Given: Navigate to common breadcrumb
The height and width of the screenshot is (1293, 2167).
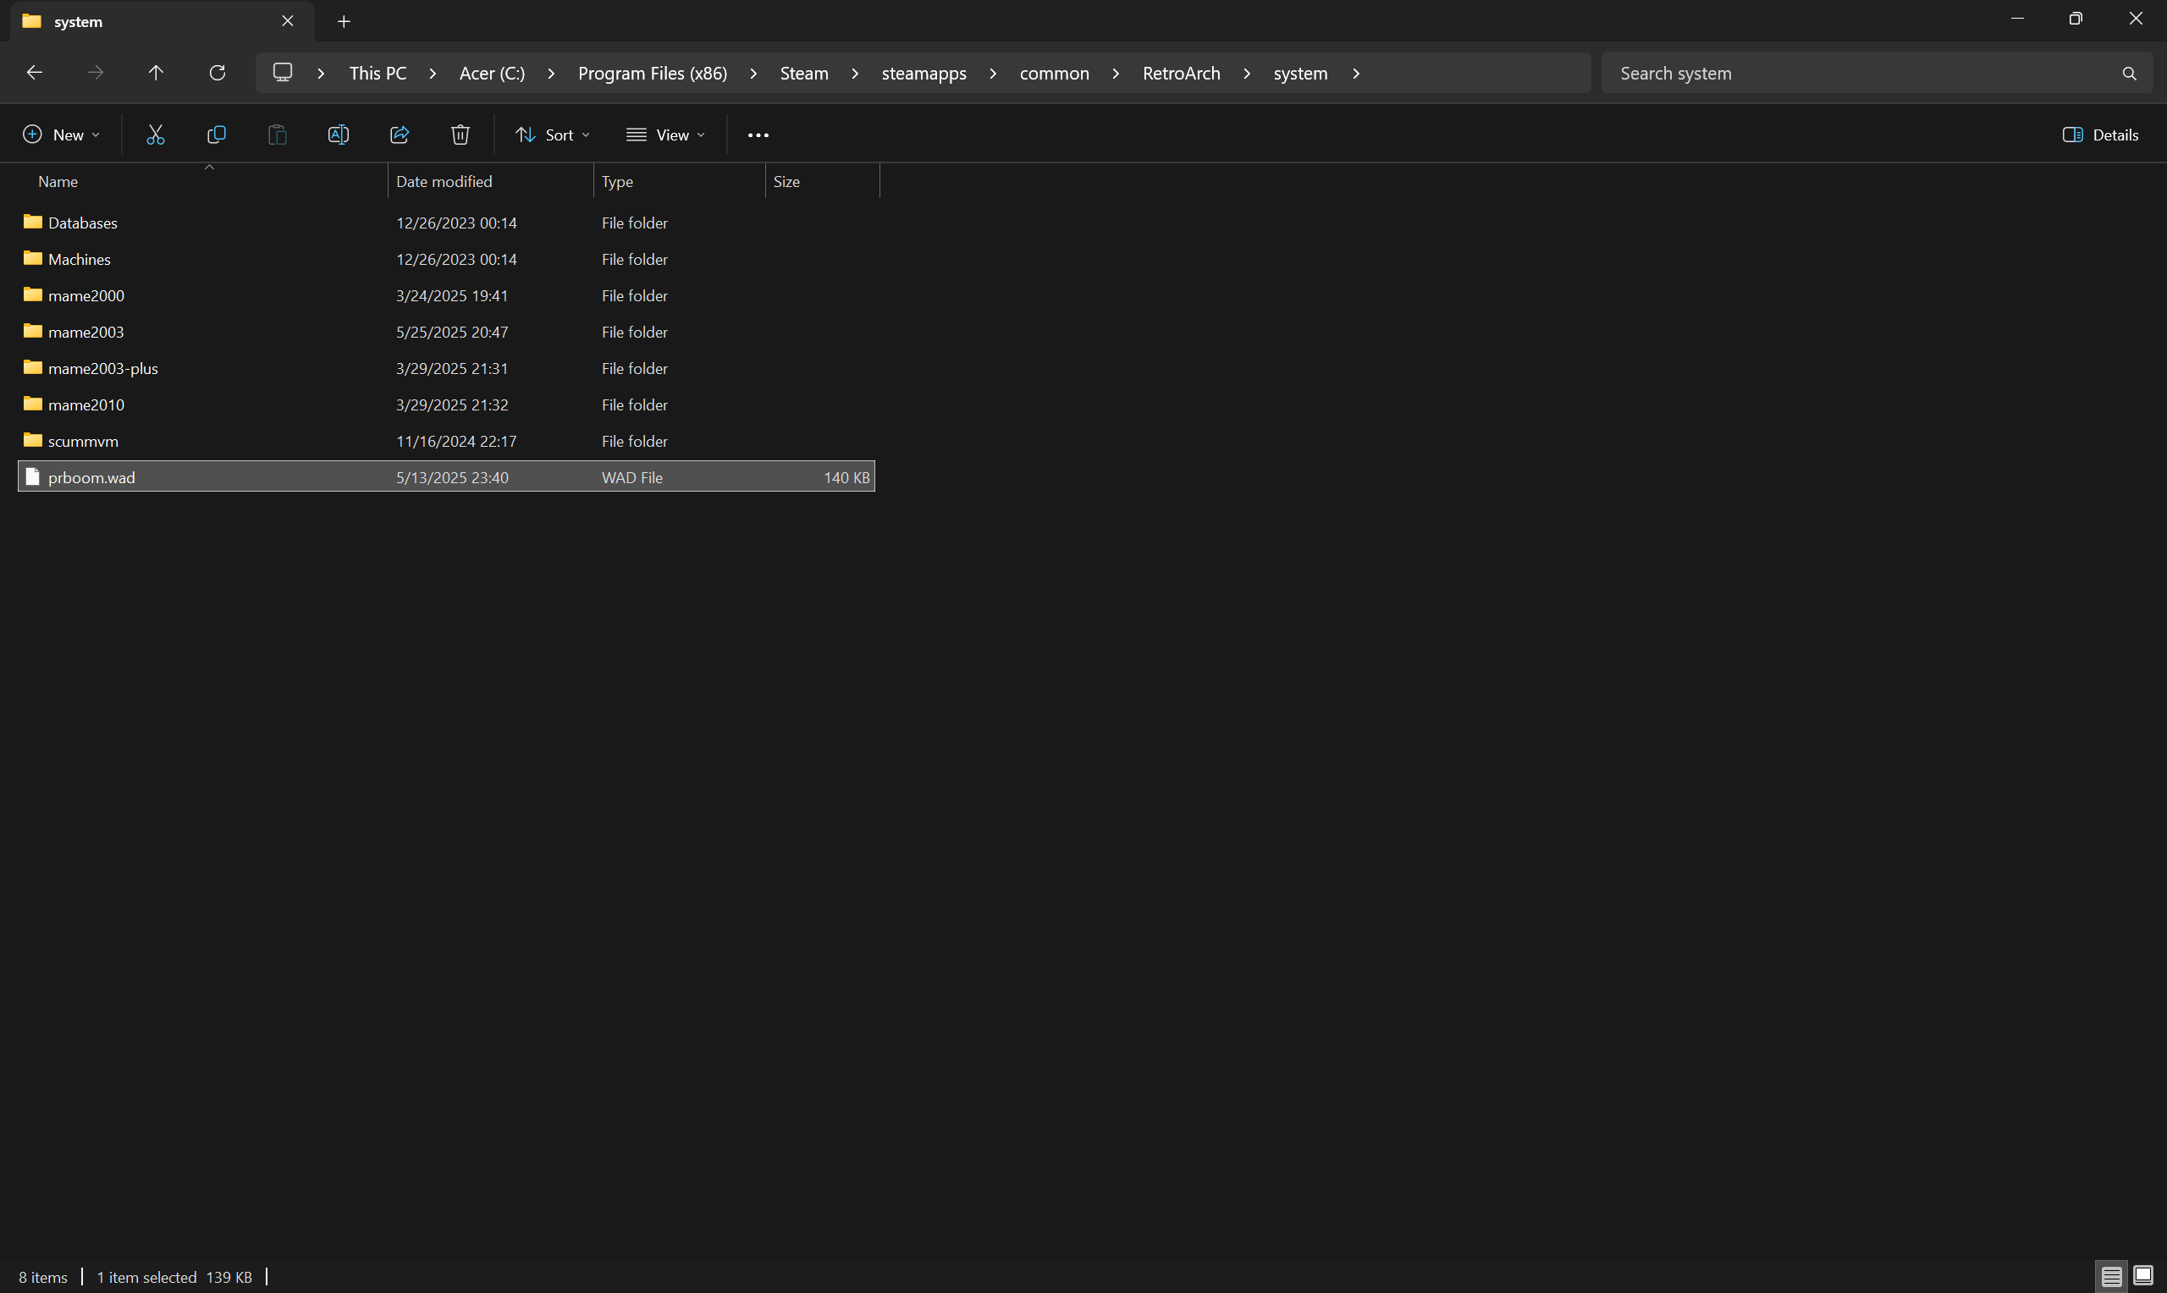Looking at the screenshot, I should pos(1055,73).
